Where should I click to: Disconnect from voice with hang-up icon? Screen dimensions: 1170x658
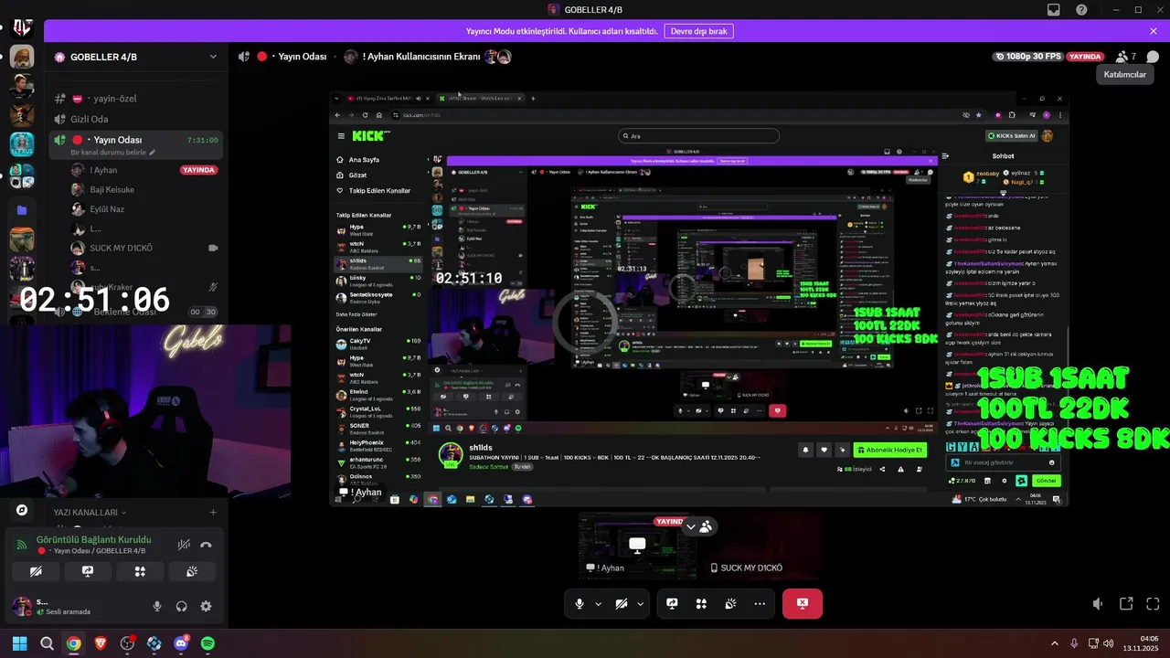point(206,545)
